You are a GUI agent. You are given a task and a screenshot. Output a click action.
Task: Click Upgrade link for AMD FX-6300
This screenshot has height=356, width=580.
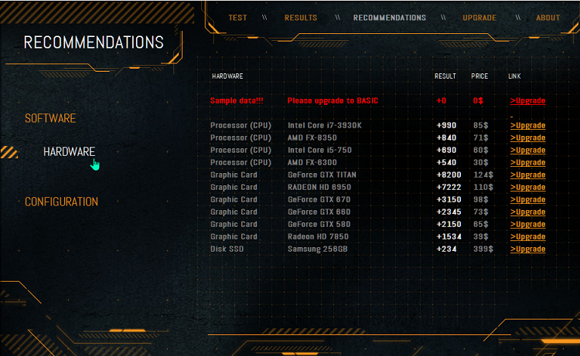527,162
